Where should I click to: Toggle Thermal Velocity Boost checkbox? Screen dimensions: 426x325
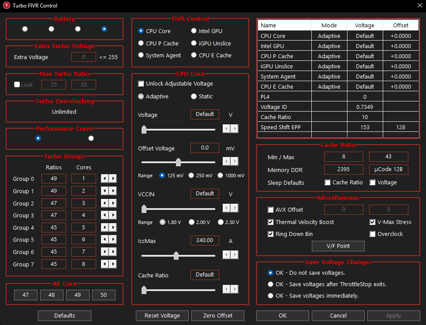(x=271, y=222)
